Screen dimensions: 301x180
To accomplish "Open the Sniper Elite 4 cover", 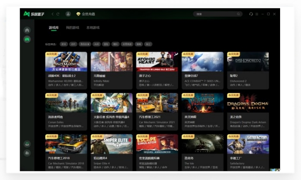I will pos(112,144).
